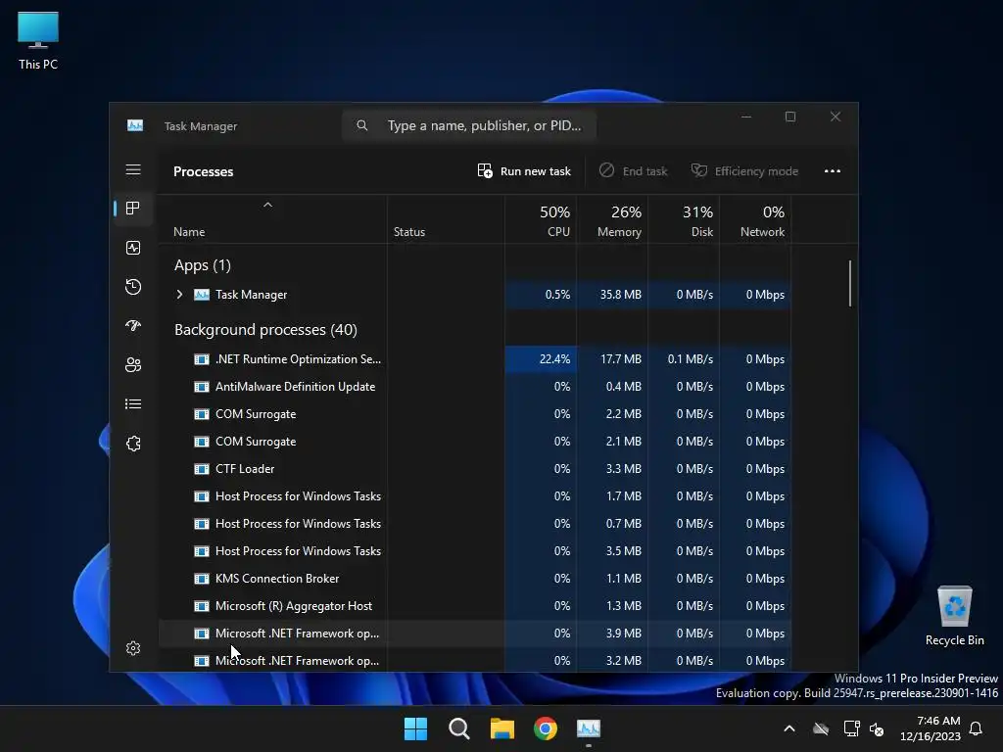Click the Task Manager taskbar icon
The width and height of the screenshot is (1003, 752).
589,728
